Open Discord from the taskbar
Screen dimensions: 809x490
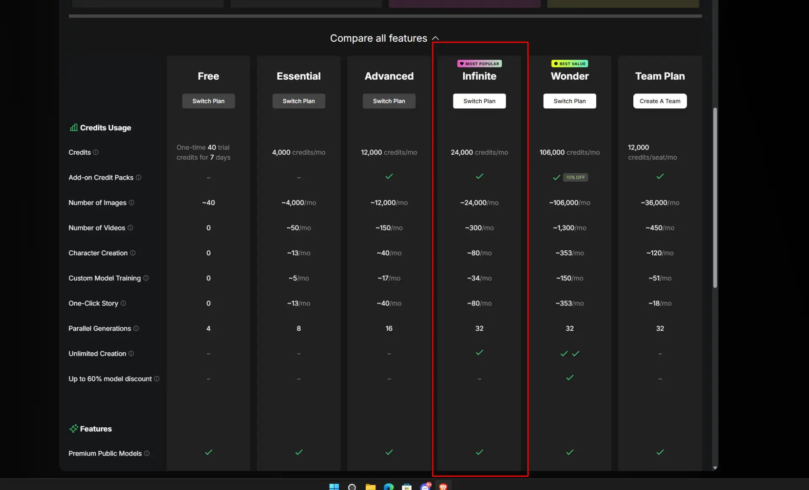pyautogui.click(x=426, y=486)
